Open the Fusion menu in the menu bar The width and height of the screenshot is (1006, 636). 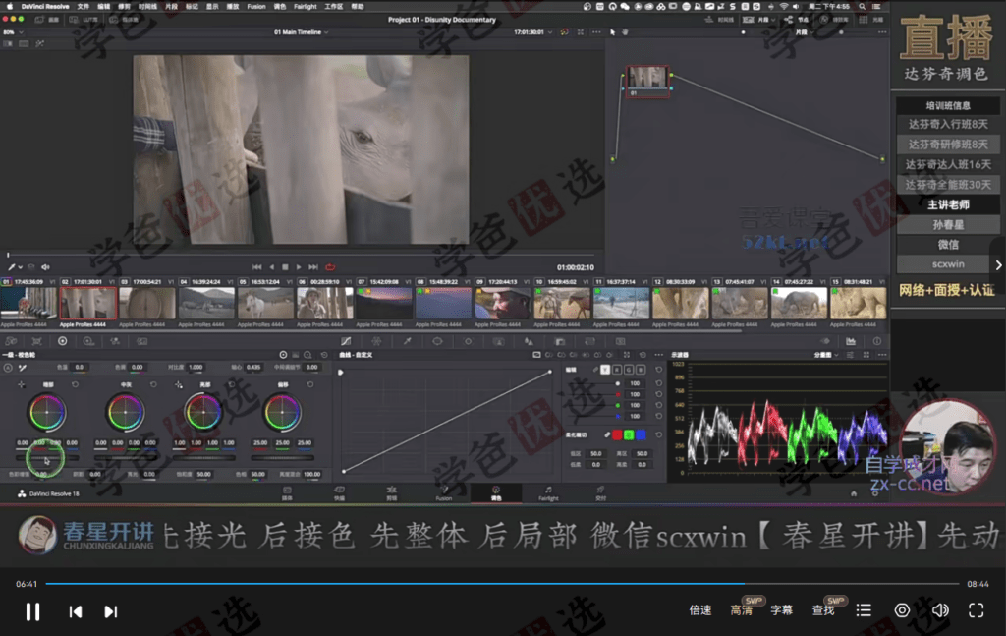(x=256, y=7)
